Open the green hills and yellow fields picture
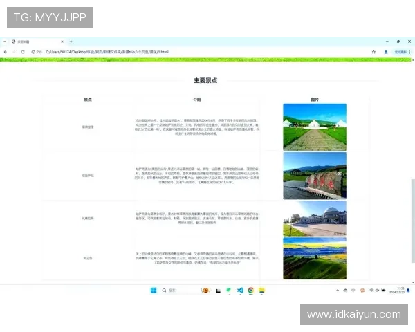This screenshot has height=332, width=415. (x=315, y=258)
